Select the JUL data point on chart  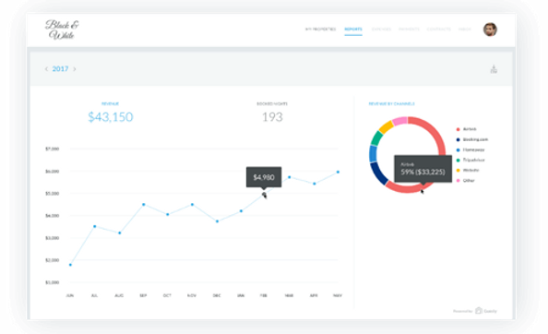point(95,226)
